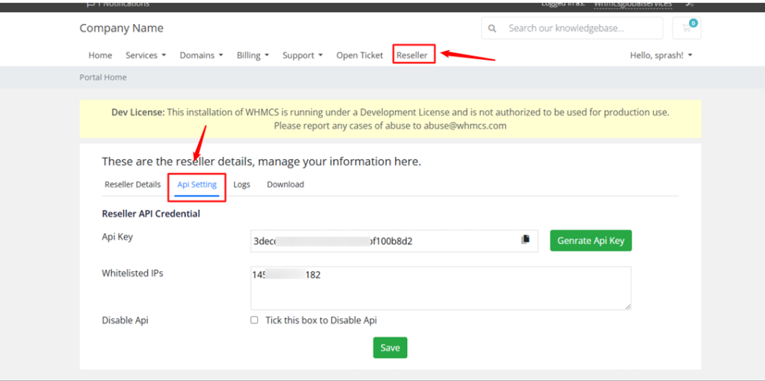
Task: Click the knowledgebase search magnifier icon
Action: pos(492,28)
